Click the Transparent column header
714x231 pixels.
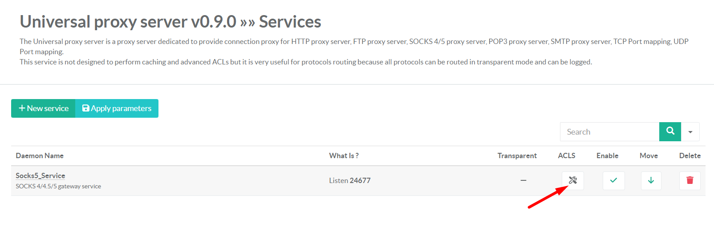(x=517, y=155)
